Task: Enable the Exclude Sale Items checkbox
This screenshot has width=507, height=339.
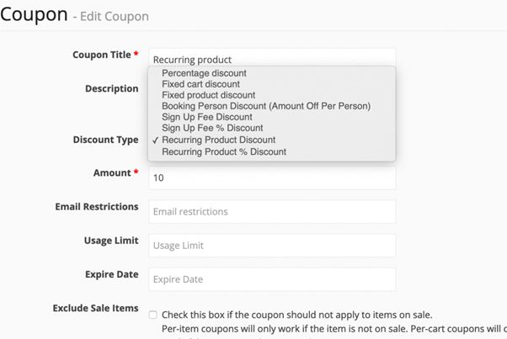Action: tap(152, 315)
